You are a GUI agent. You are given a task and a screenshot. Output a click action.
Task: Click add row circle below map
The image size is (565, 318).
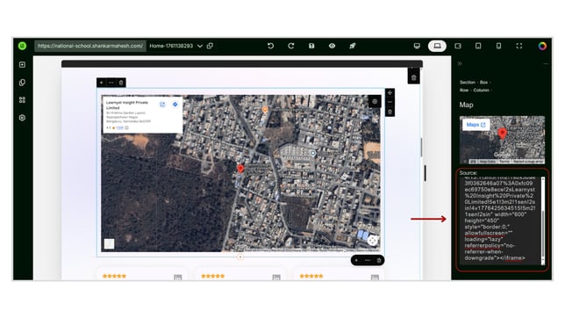coord(240,257)
